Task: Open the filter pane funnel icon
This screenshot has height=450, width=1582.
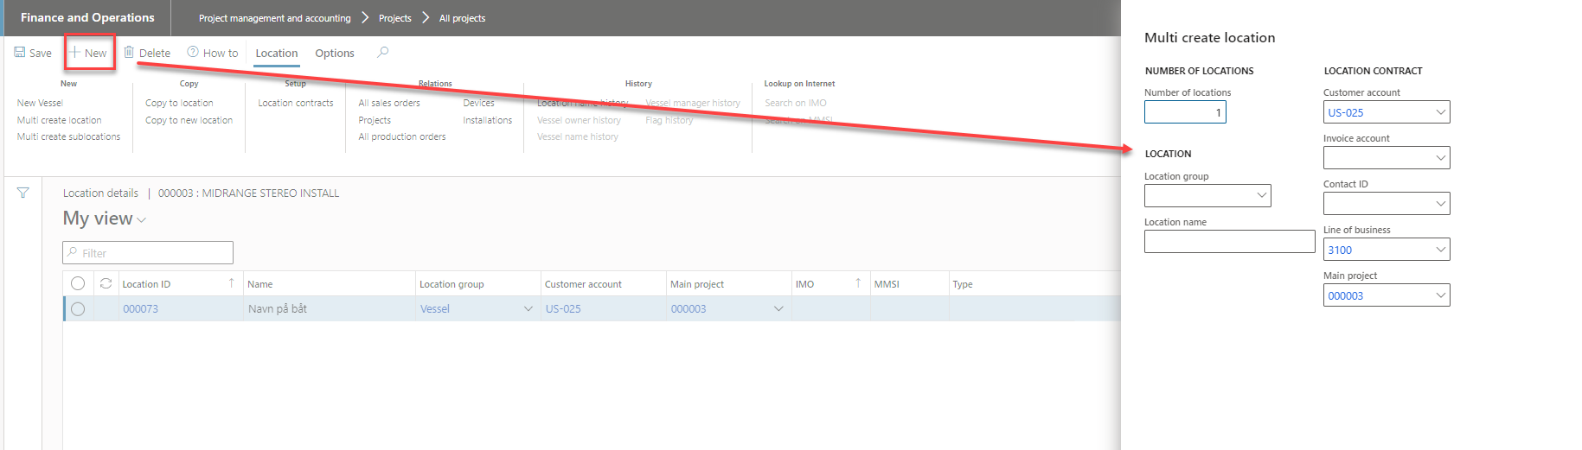Action: tap(23, 193)
